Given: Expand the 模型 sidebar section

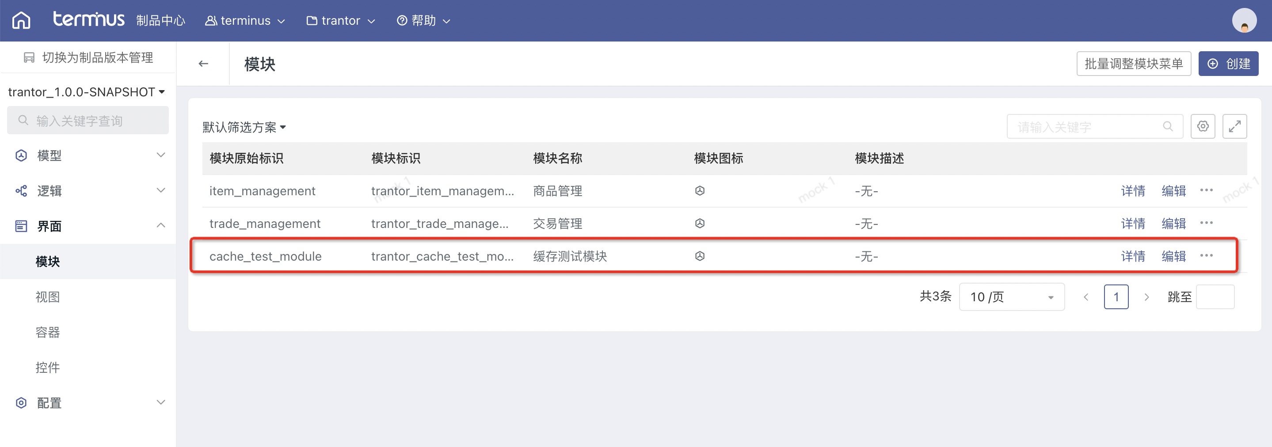Looking at the screenshot, I should pyautogui.click(x=88, y=155).
